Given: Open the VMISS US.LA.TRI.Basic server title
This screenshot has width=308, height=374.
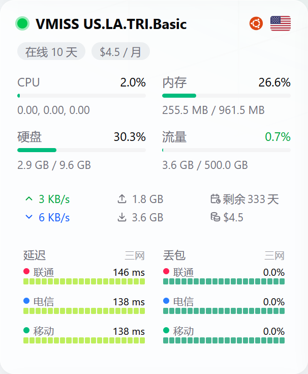Looking at the screenshot, I should (x=111, y=24).
